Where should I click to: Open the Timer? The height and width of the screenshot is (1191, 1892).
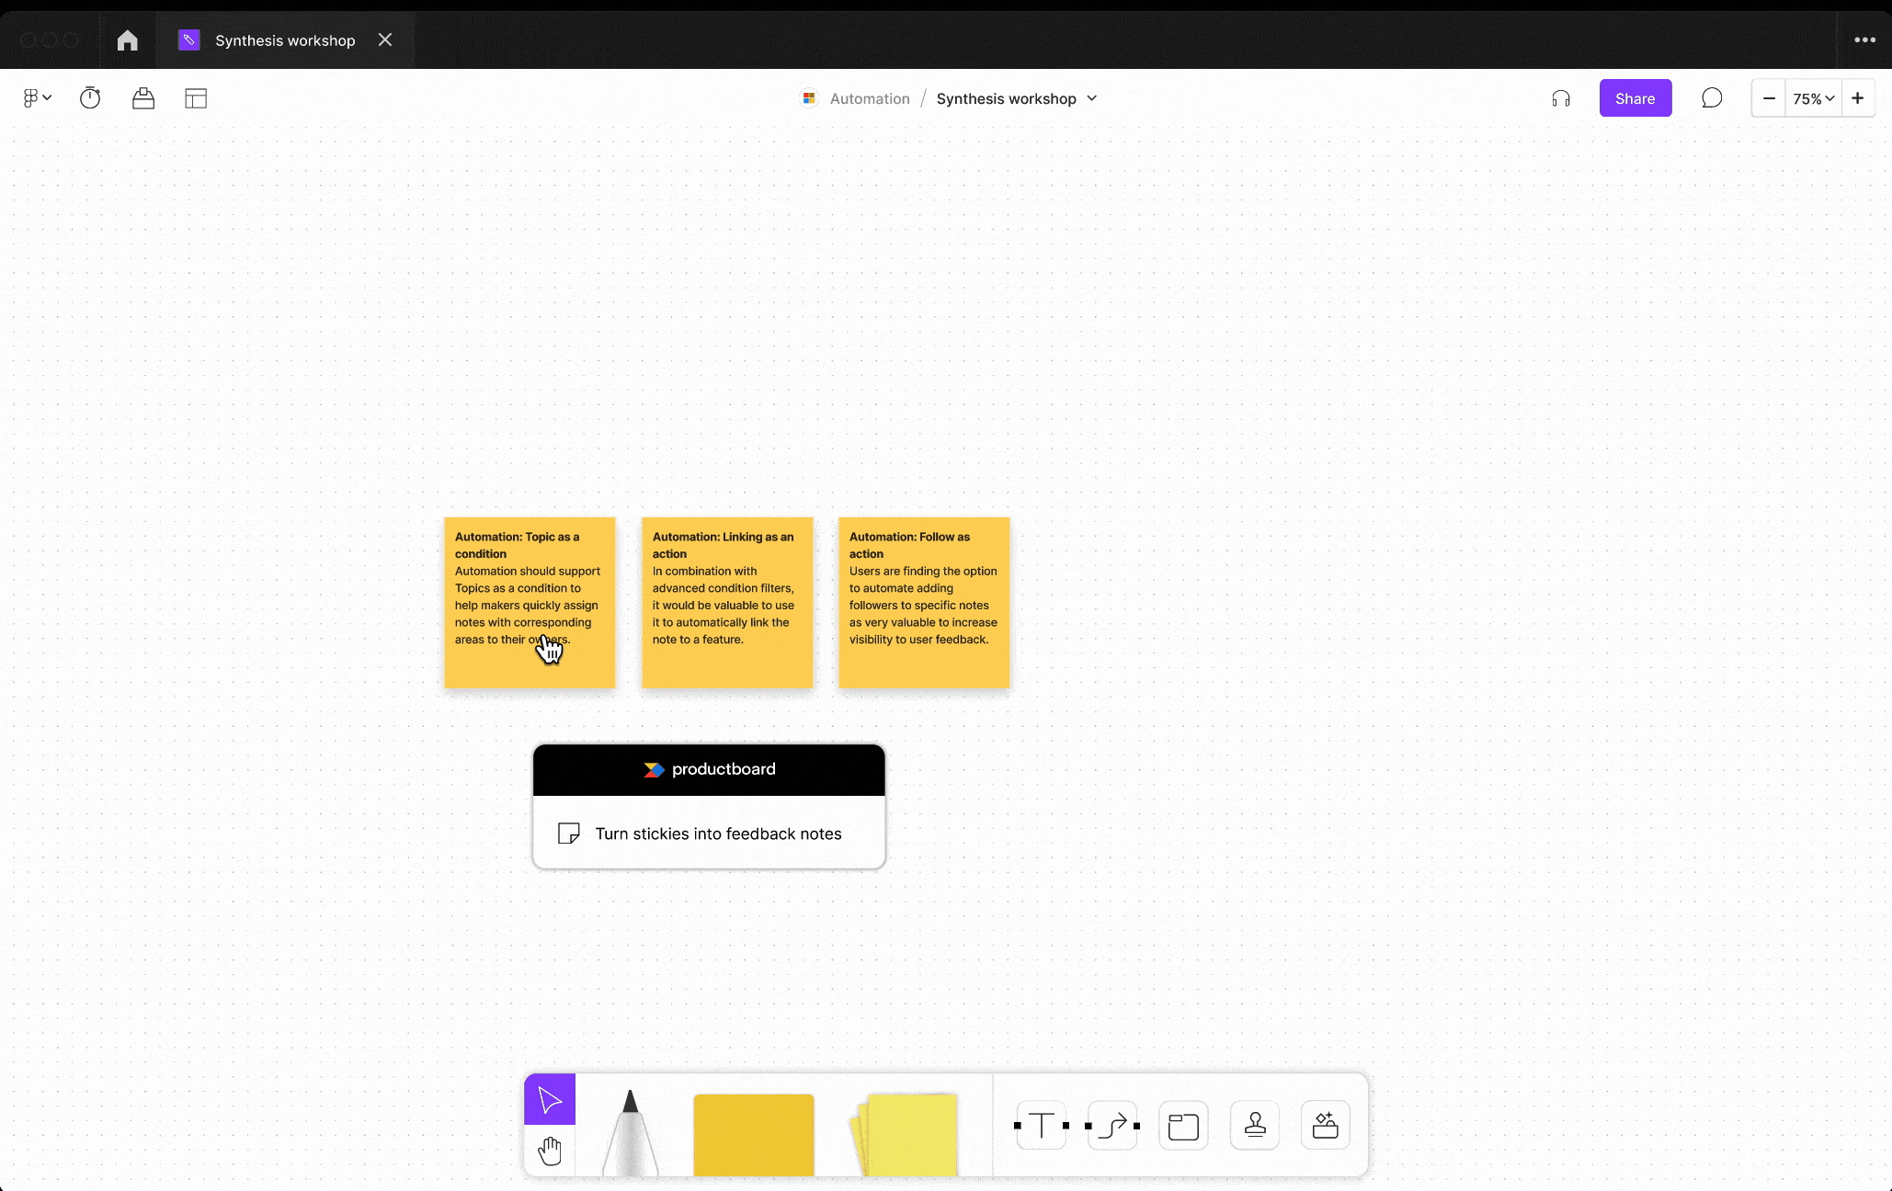(x=89, y=98)
